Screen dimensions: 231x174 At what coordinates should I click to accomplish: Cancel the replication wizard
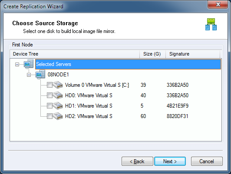[x=207, y=161]
